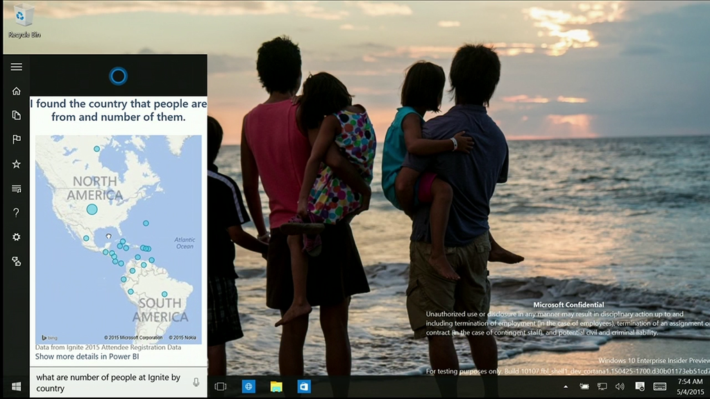Click the 'Atlantic Ocean' map label
Screen dimensions: 710x399
coord(185,243)
